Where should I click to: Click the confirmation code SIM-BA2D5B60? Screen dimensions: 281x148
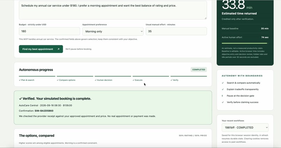click(x=44, y=111)
